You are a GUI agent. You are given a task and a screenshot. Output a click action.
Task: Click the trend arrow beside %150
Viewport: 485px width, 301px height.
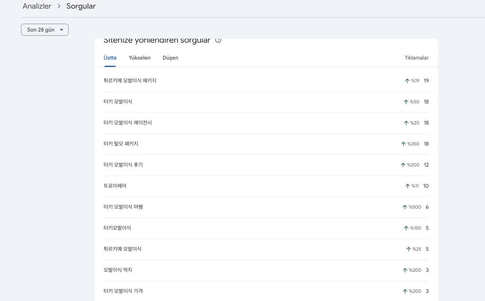point(406,228)
